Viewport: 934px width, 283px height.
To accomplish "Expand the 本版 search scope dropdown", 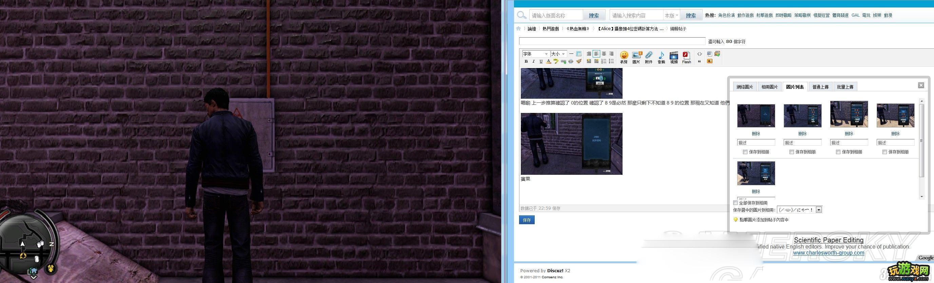I will point(671,16).
